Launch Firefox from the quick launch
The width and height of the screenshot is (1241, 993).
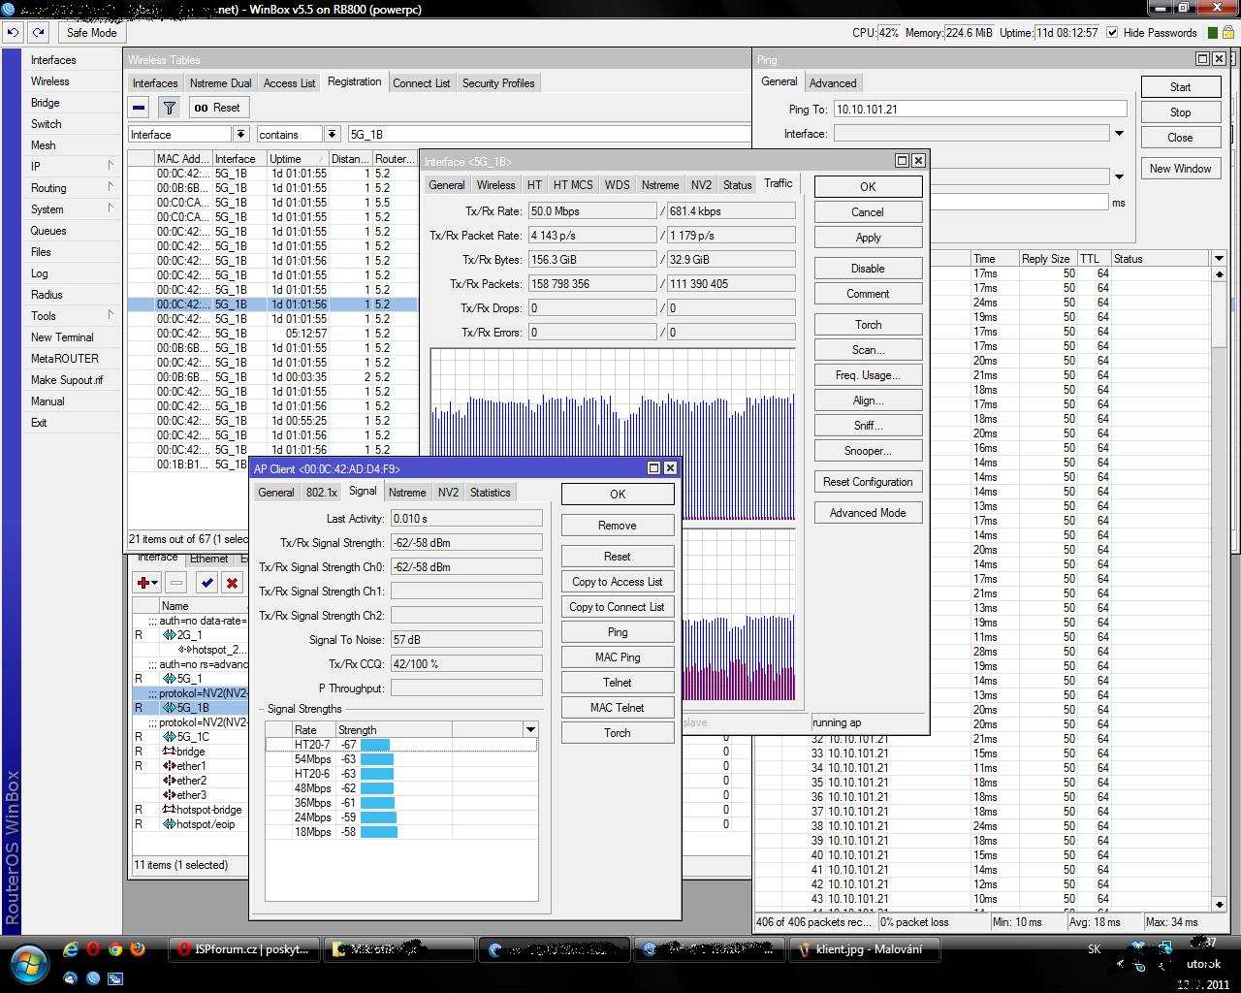[x=138, y=950]
